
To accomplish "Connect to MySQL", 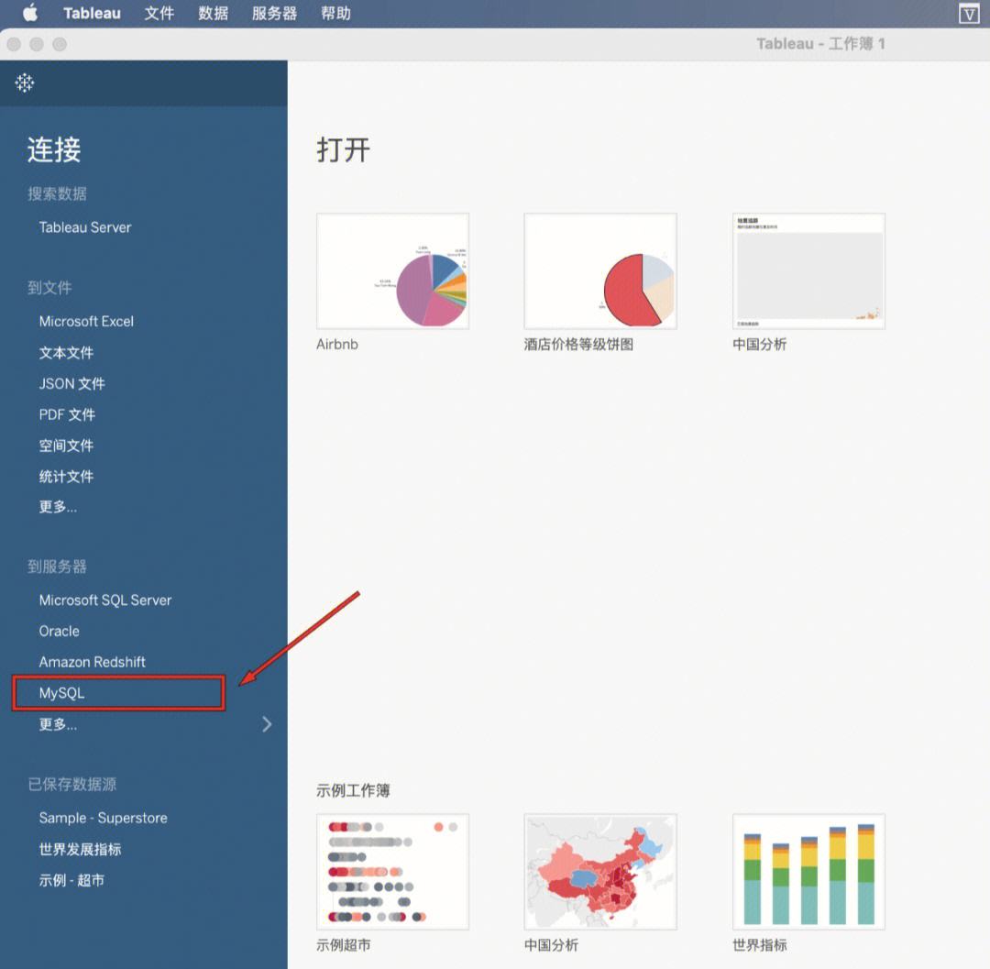I will click(x=62, y=692).
